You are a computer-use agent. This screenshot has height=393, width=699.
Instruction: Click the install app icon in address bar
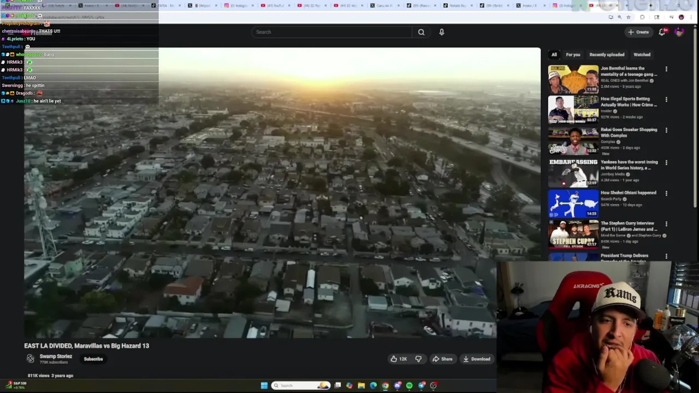coord(611,17)
